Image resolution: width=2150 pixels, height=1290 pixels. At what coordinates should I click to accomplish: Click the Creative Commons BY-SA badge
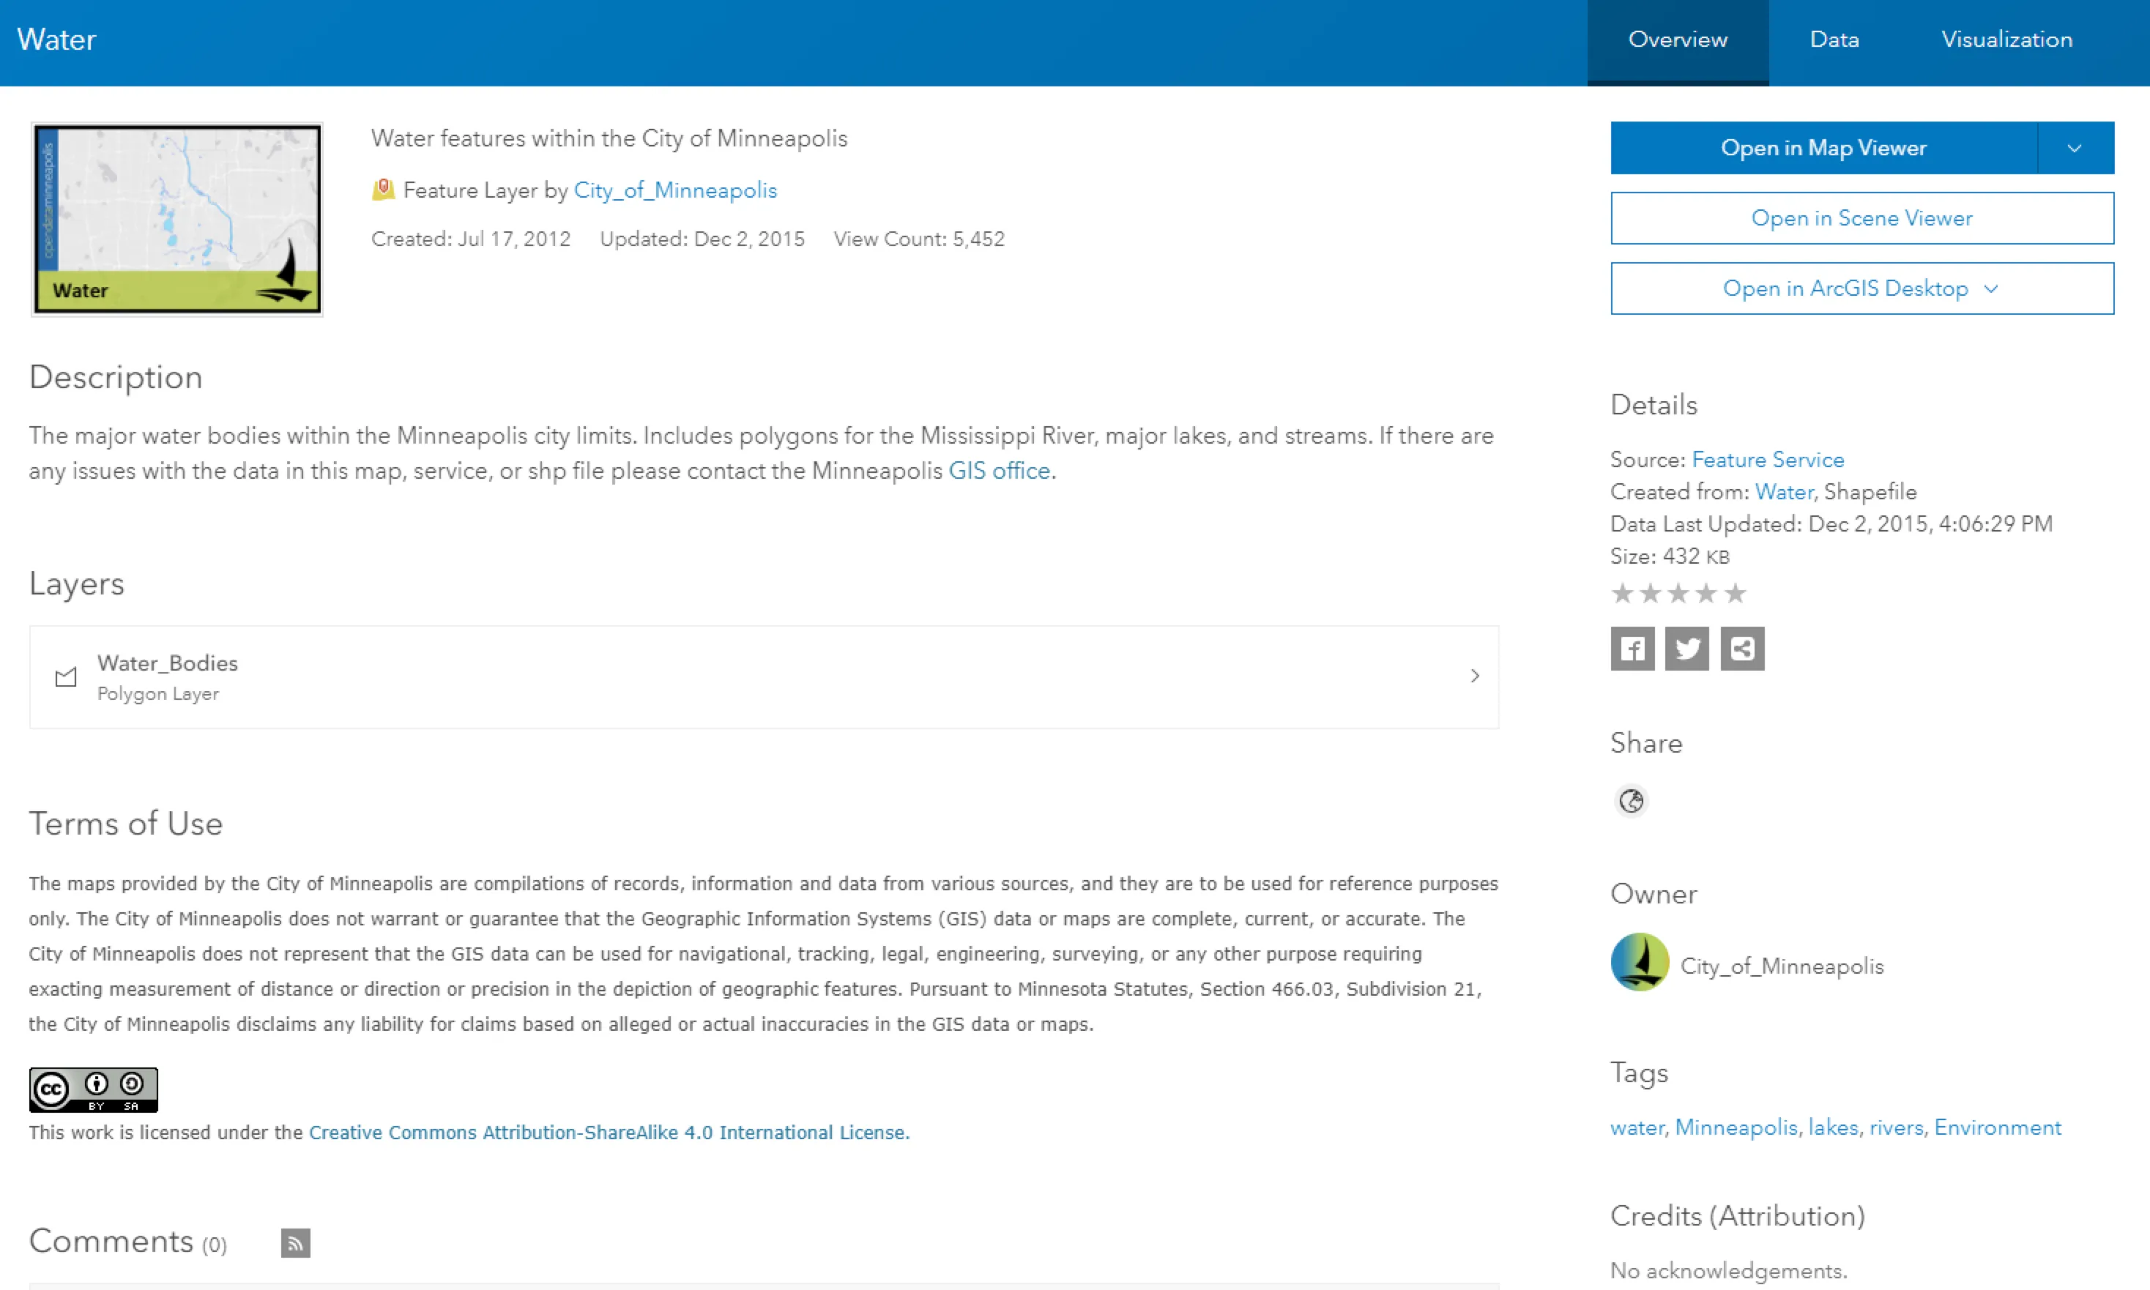click(93, 1089)
